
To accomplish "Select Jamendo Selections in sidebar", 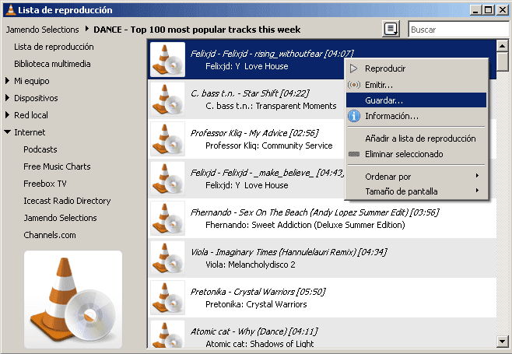I will (x=60, y=218).
